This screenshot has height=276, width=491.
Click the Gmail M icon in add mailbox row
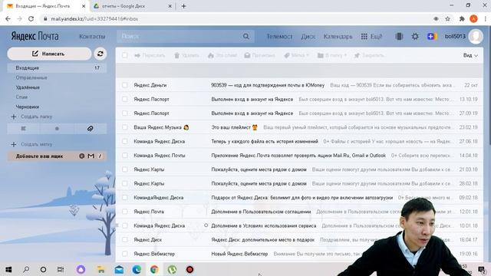coord(91,156)
